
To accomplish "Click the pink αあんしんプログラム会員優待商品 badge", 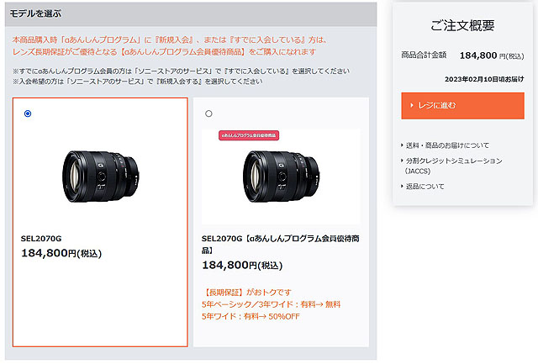I will coord(249,135).
